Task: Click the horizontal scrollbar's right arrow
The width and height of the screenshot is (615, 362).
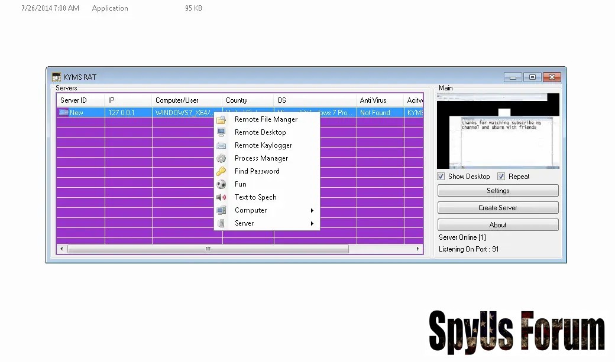Action: tap(419, 249)
